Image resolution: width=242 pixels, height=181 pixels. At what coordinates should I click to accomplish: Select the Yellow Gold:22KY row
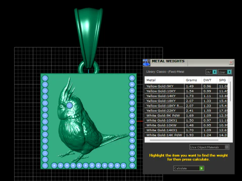click(186, 111)
